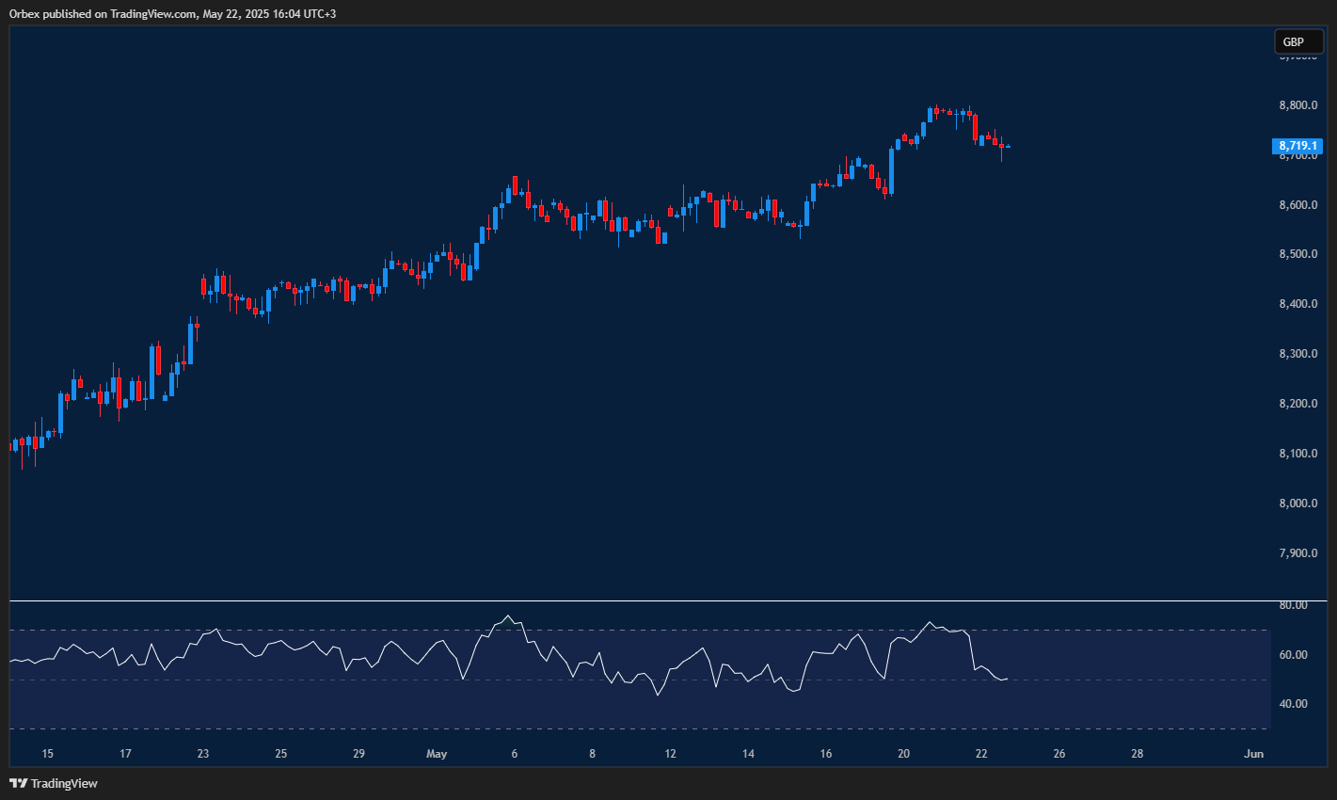Click date 23 on the time axis
The height and width of the screenshot is (800, 1337).
(203, 754)
